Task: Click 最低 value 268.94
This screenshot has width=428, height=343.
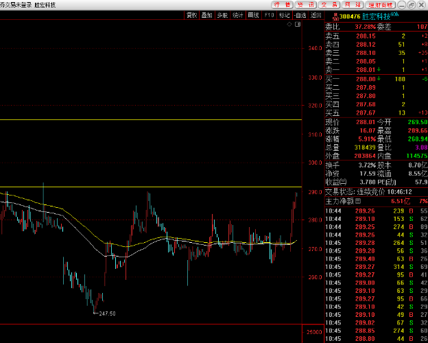Action: [418, 139]
